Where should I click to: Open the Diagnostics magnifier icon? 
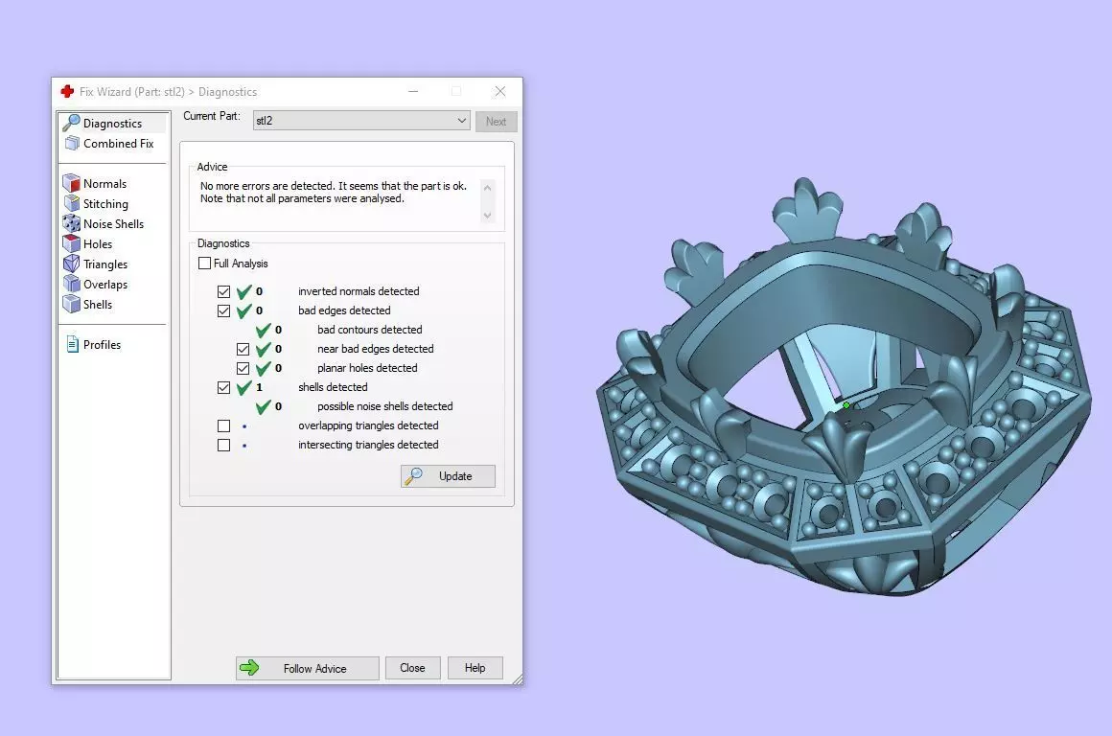[x=71, y=123]
